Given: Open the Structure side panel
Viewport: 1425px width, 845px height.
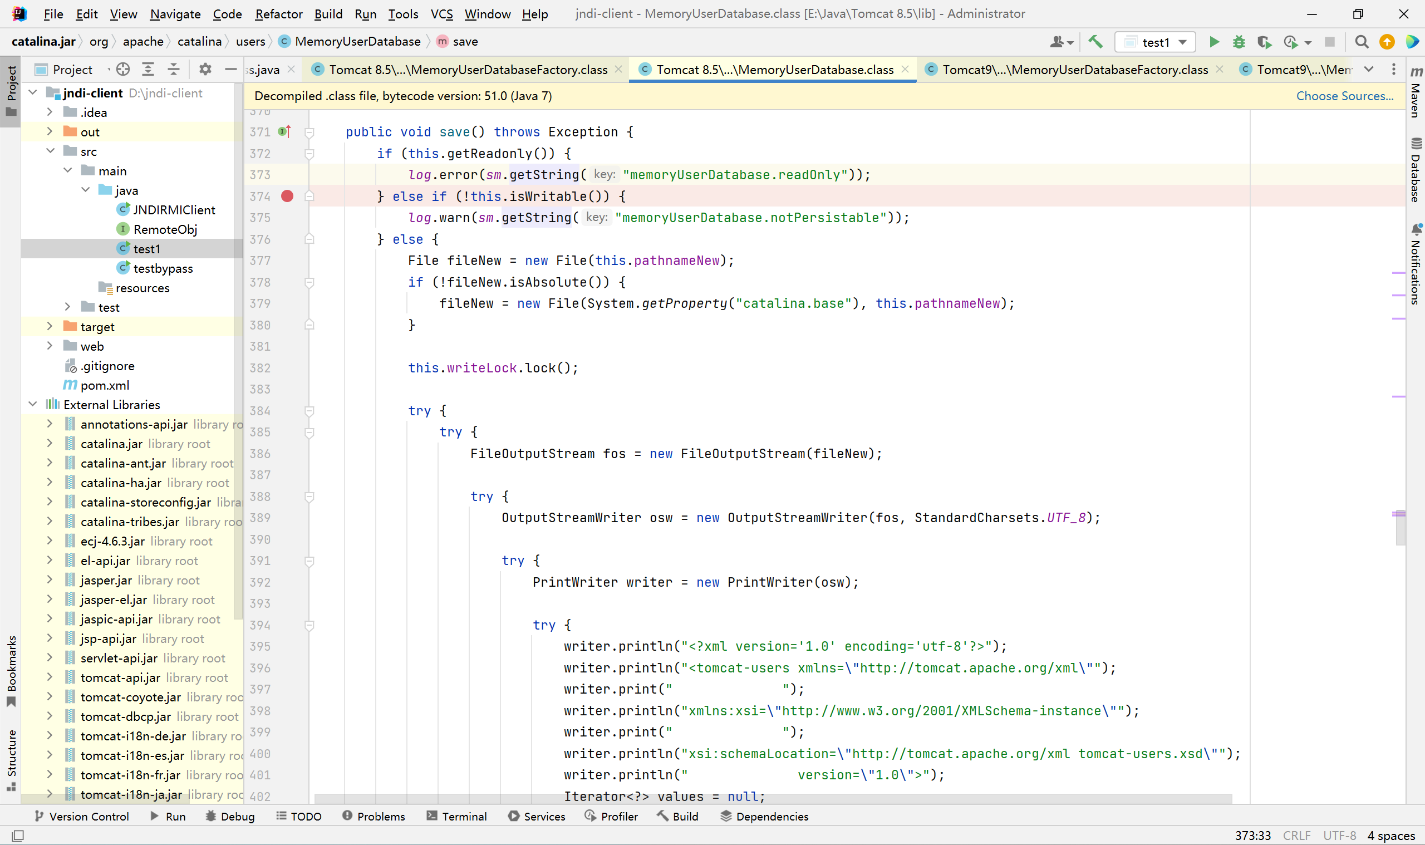Looking at the screenshot, I should click(11, 760).
